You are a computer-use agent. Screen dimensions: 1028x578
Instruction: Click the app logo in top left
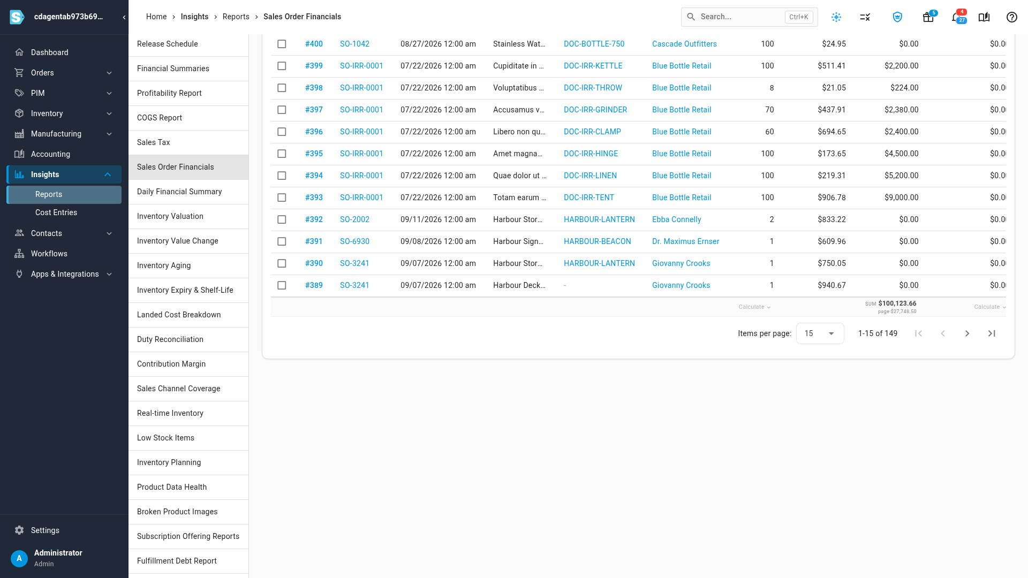point(17,17)
